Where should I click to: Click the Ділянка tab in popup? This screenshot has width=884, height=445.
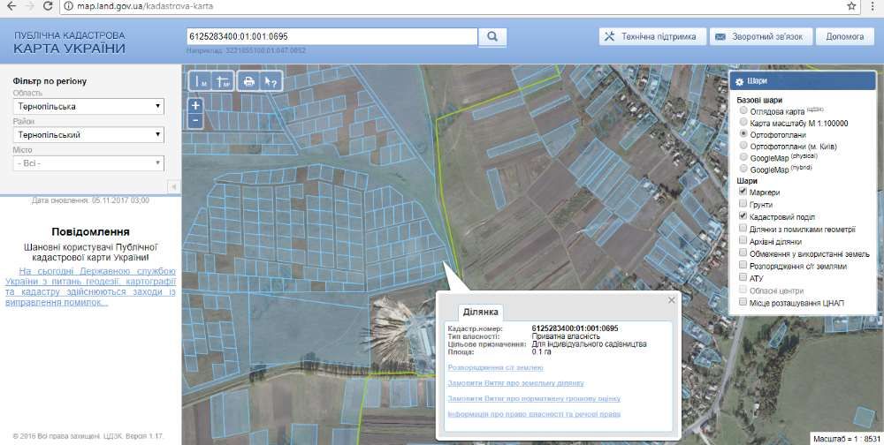480,313
